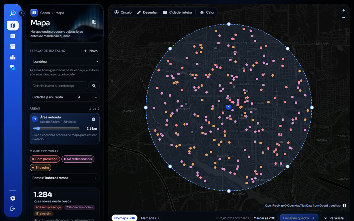Click the left handle of the circle area
The image size is (354, 221).
click(146, 108)
